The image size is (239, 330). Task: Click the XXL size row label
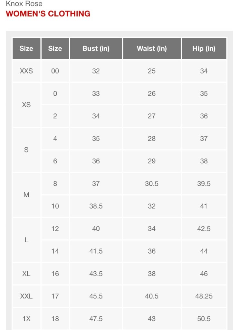[x=26, y=296]
